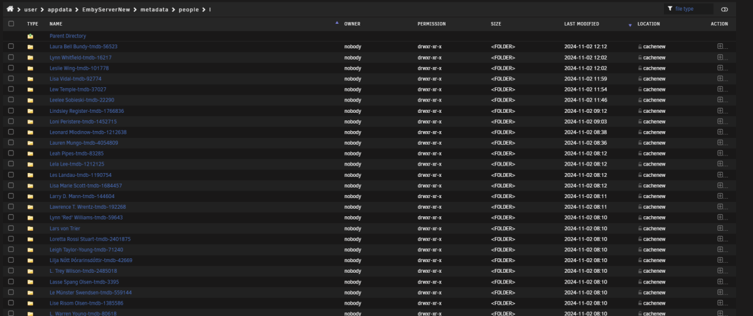Click folder icon of Lela Lee-tmdb-1212125
The width and height of the screenshot is (753, 316).
(30, 164)
